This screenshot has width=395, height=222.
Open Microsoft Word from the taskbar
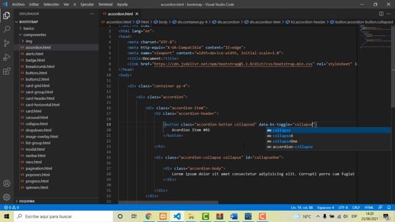click(234, 216)
